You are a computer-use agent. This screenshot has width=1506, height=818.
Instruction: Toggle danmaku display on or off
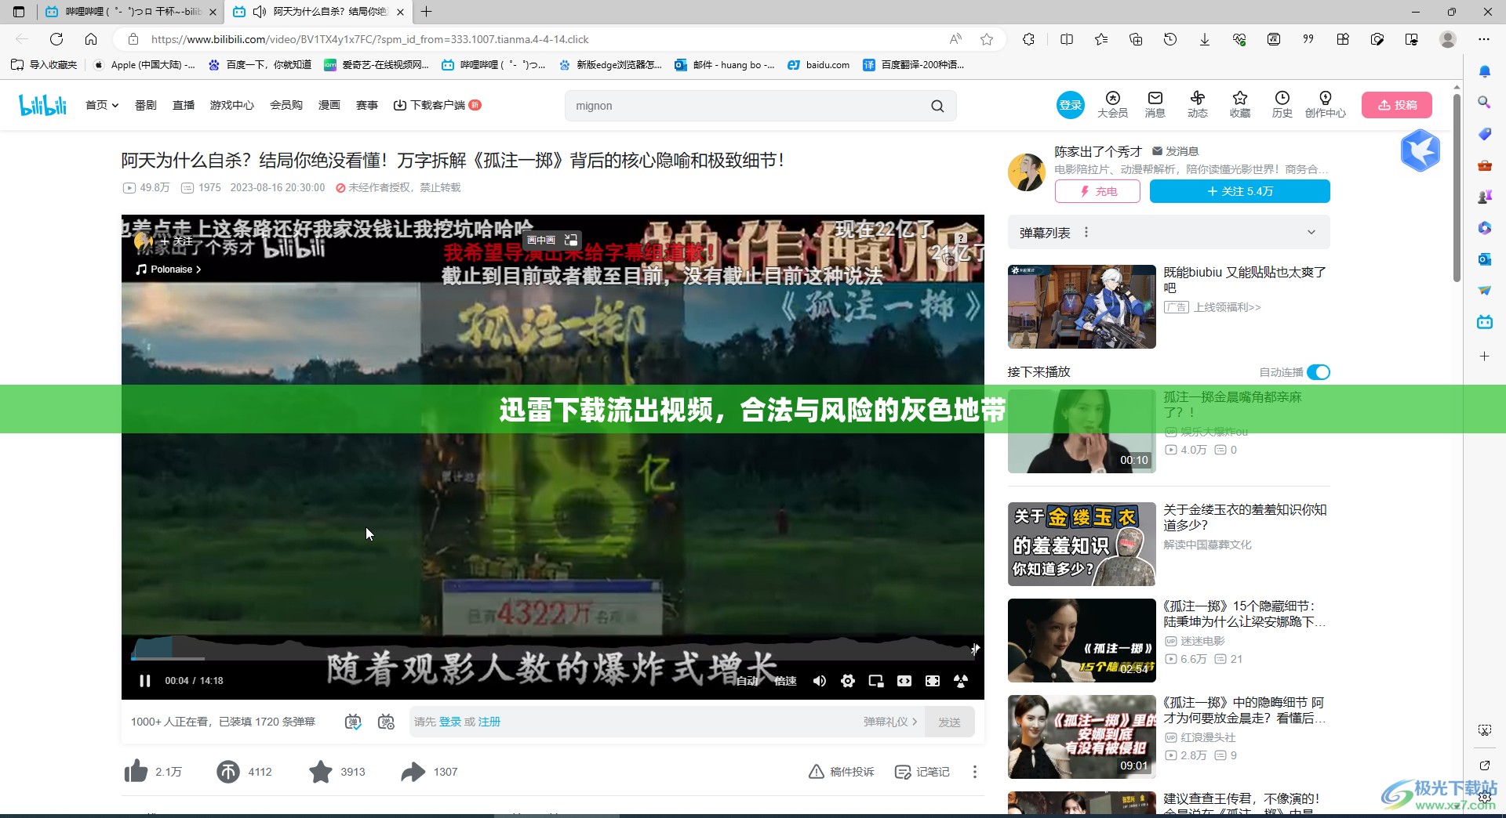pyautogui.click(x=353, y=722)
